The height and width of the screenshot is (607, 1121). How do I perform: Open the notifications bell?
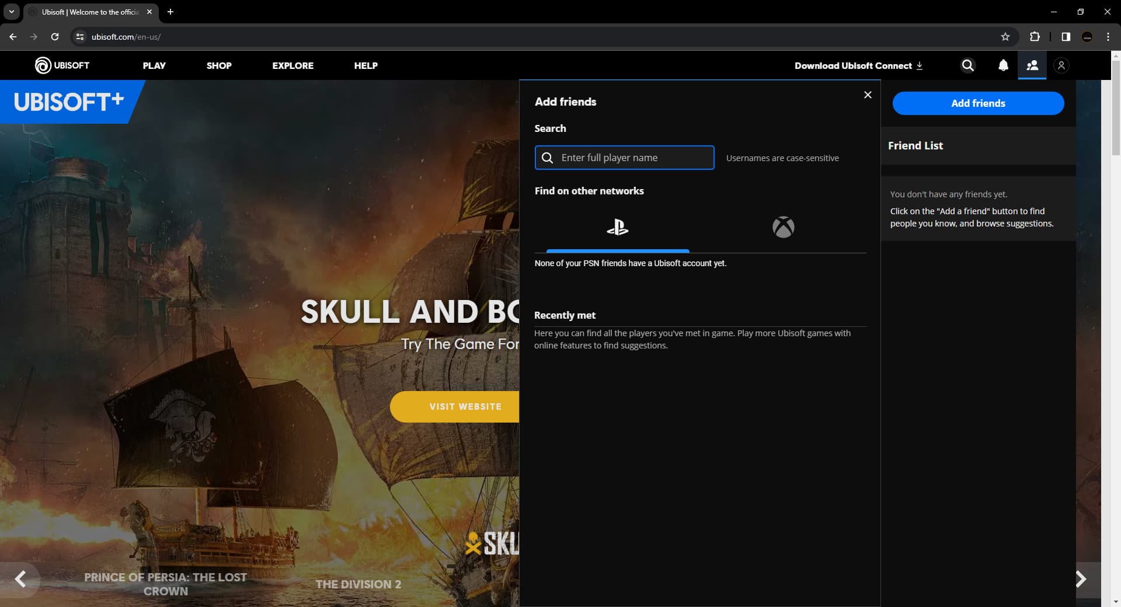tap(1003, 65)
